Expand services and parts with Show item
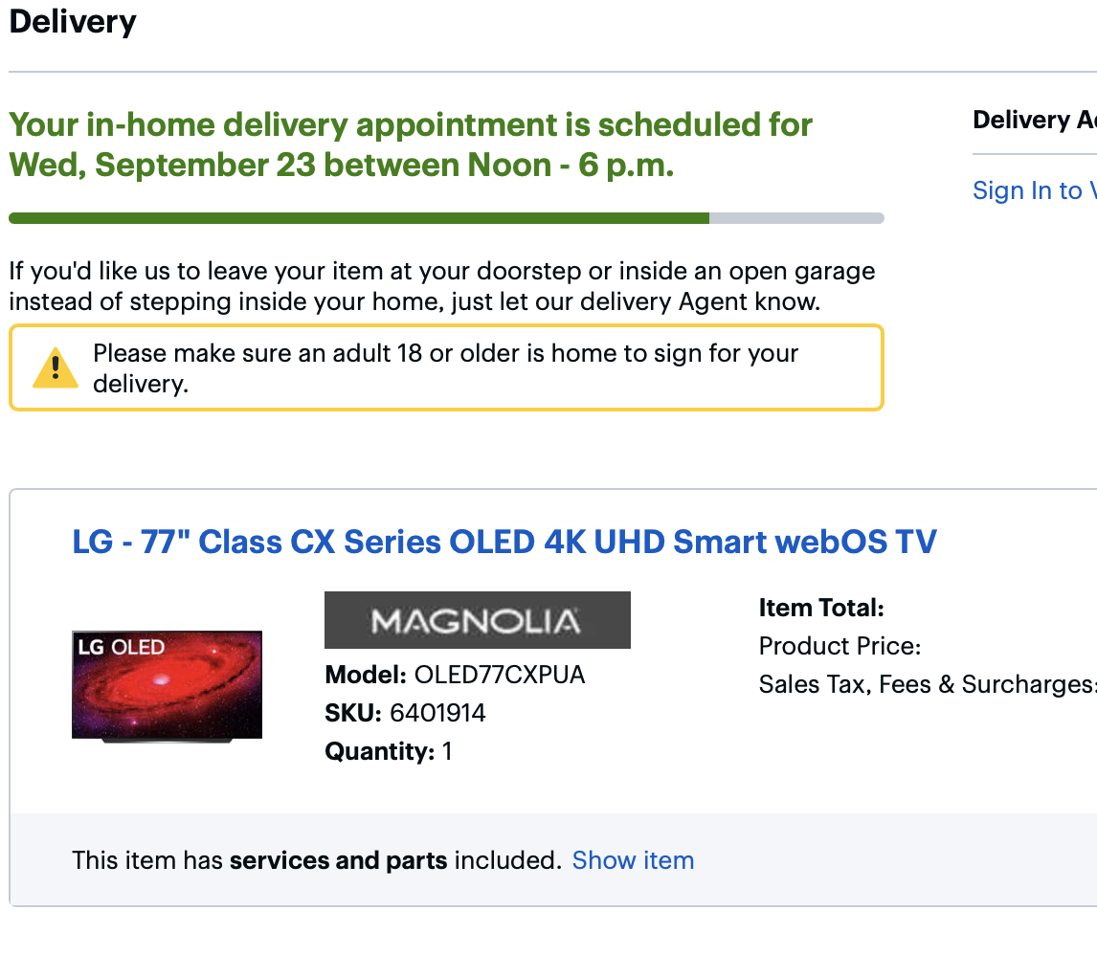This screenshot has height=955, width=1097. pyautogui.click(x=633, y=860)
